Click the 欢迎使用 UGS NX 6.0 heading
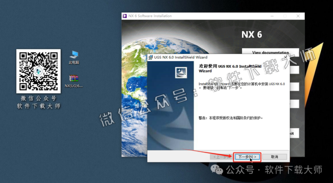 [230, 68]
